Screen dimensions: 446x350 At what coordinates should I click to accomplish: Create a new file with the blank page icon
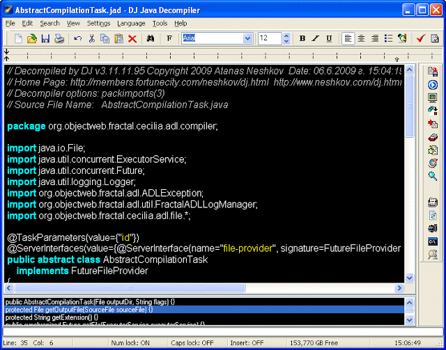coord(18,38)
